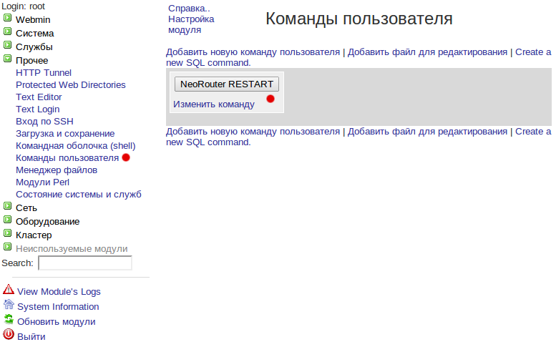Open the Изменить команду link

pyautogui.click(x=214, y=104)
